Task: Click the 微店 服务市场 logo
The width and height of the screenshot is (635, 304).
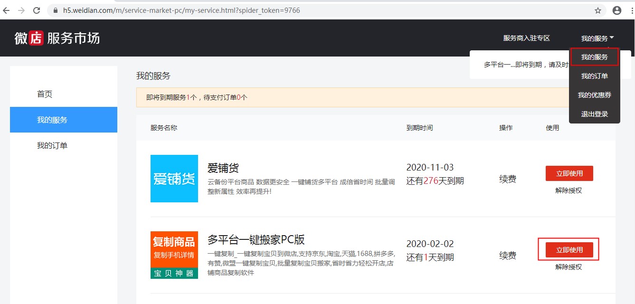Action: click(x=57, y=38)
